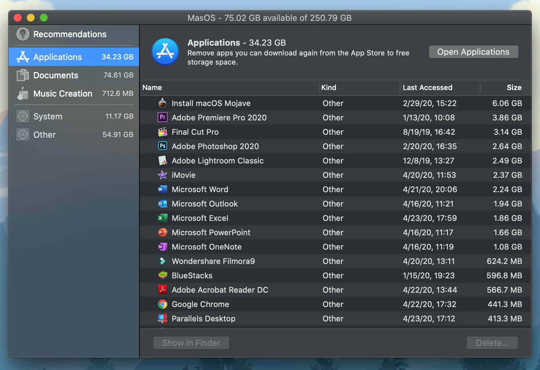Select the Microsoft OneNote name text

(207, 247)
